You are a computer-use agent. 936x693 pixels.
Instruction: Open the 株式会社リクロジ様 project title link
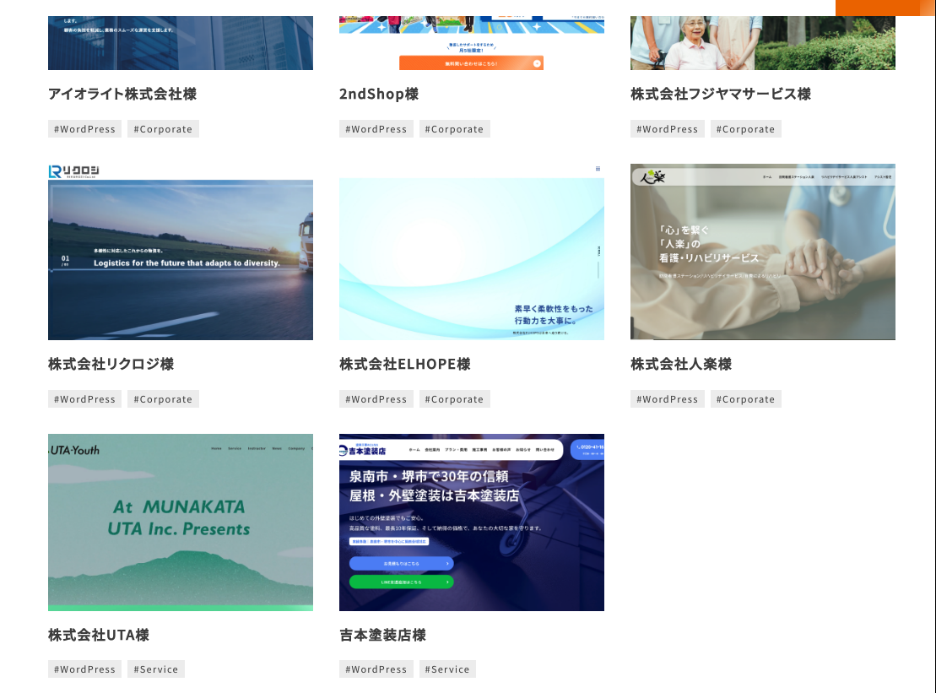pos(111,364)
